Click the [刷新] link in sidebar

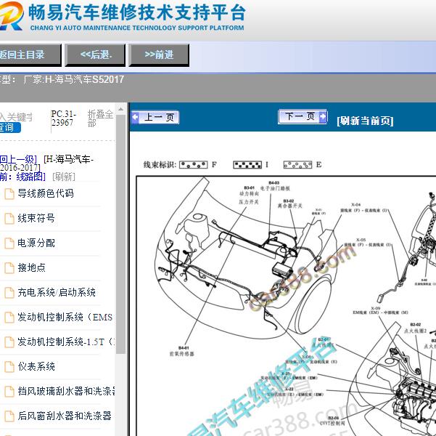(64, 177)
